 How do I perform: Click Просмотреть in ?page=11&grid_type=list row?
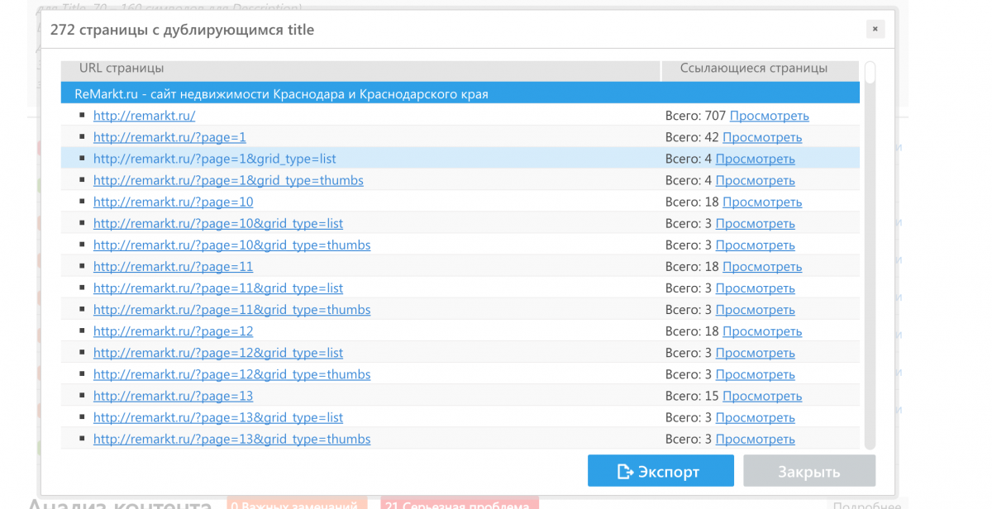click(x=755, y=288)
